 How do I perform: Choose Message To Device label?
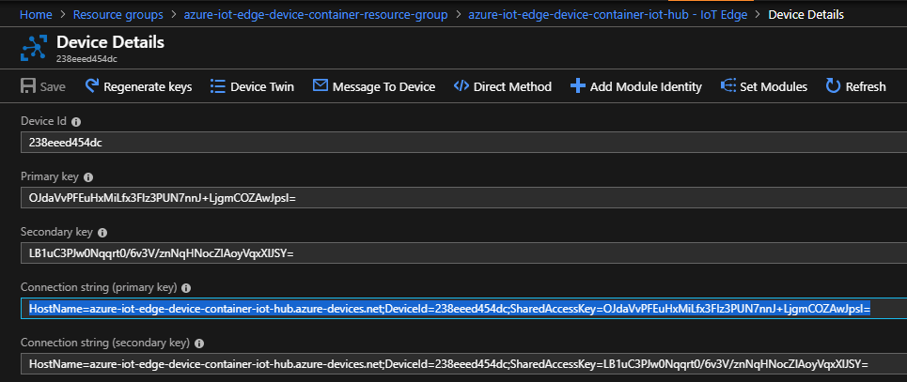[384, 86]
